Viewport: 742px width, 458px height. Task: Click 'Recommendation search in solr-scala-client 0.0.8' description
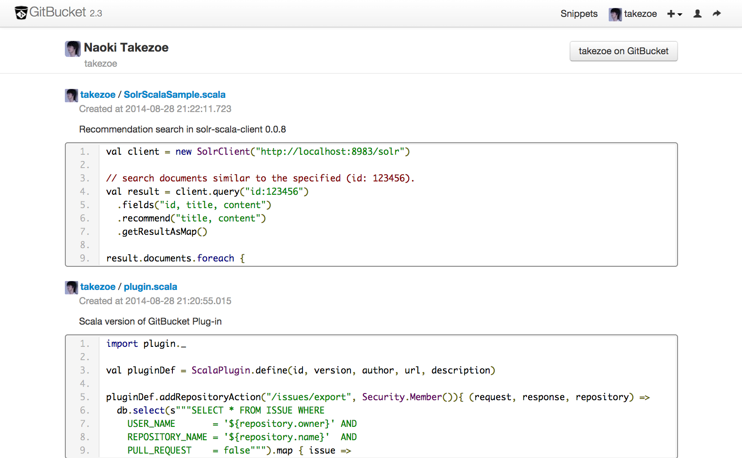click(x=183, y=129)
